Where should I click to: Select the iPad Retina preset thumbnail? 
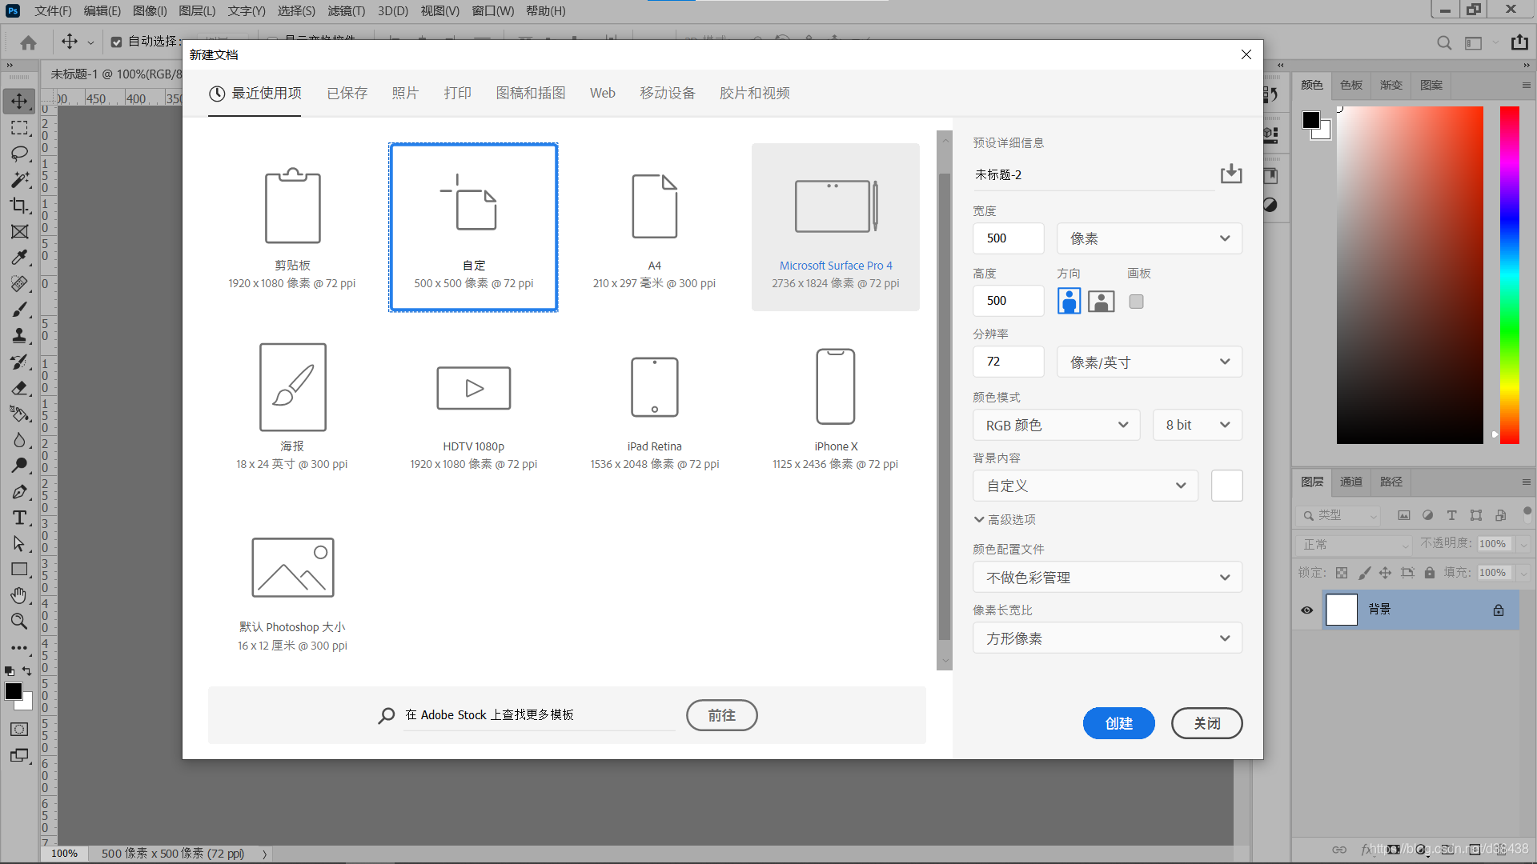(x=654, y=388)
